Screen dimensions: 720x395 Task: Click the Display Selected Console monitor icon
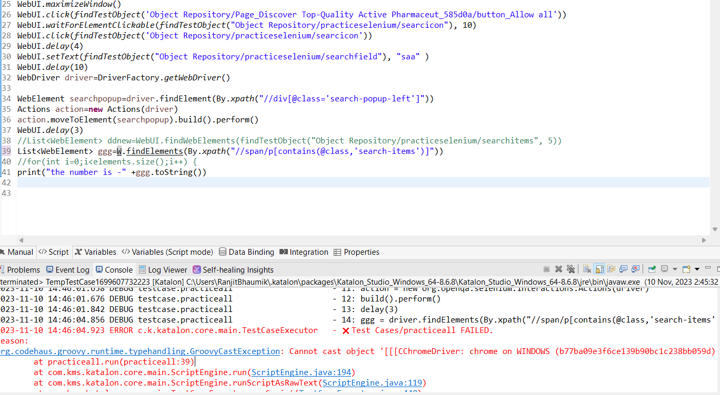pos(664,269)
